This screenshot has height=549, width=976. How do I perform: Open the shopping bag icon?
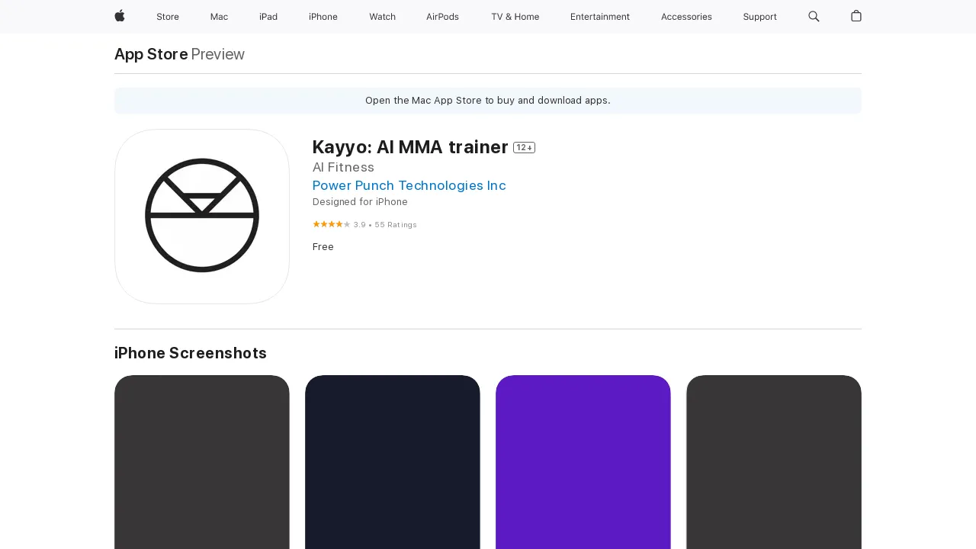[x=856, y=16]
